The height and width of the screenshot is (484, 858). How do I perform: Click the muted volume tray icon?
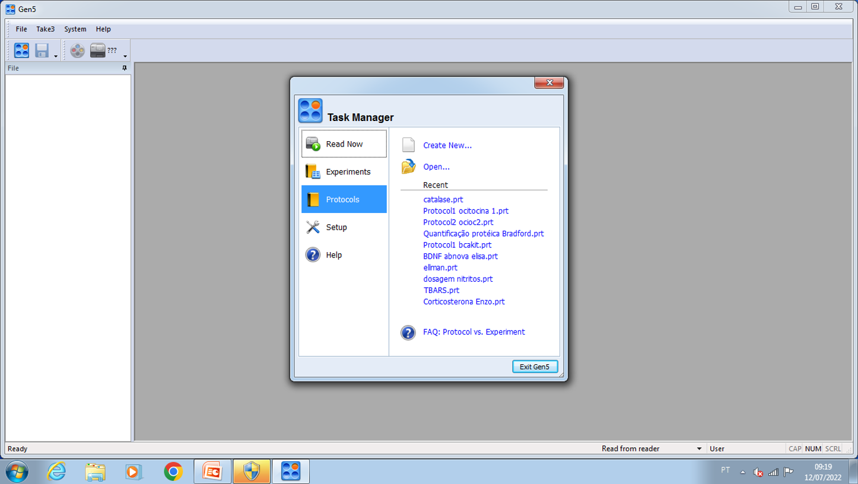click(758, 472)
